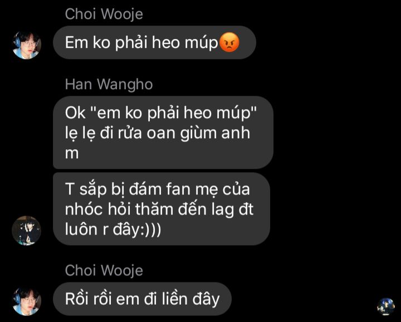The image size is (401, 322).
Task: Tap the small seen-by avatar indicator
Action: click(386, 306)
